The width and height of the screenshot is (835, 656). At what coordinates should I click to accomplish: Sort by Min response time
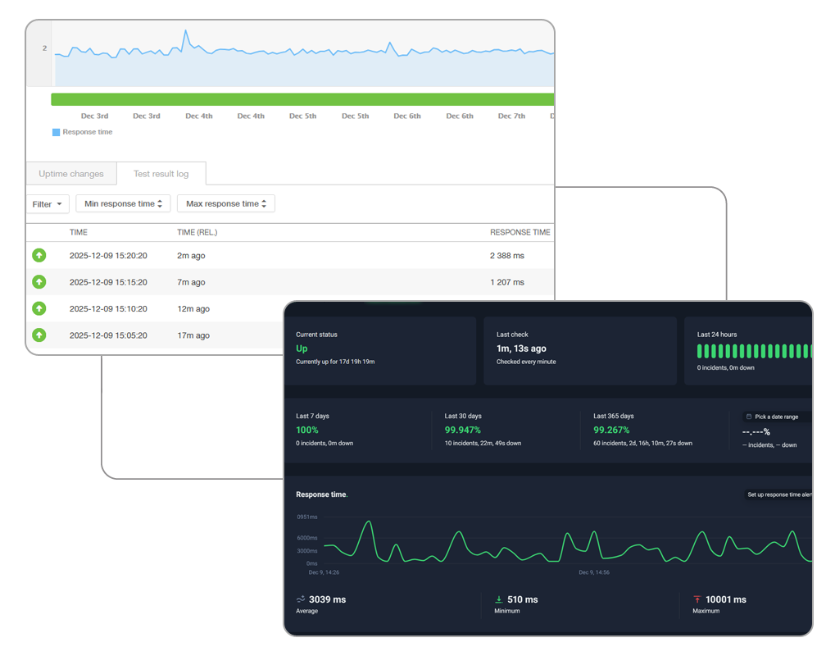(123, 203)
